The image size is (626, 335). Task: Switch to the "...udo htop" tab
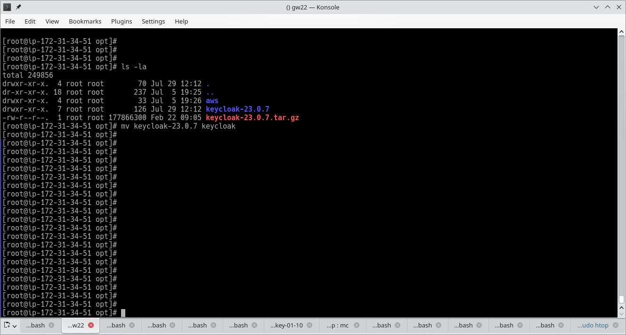593,325
